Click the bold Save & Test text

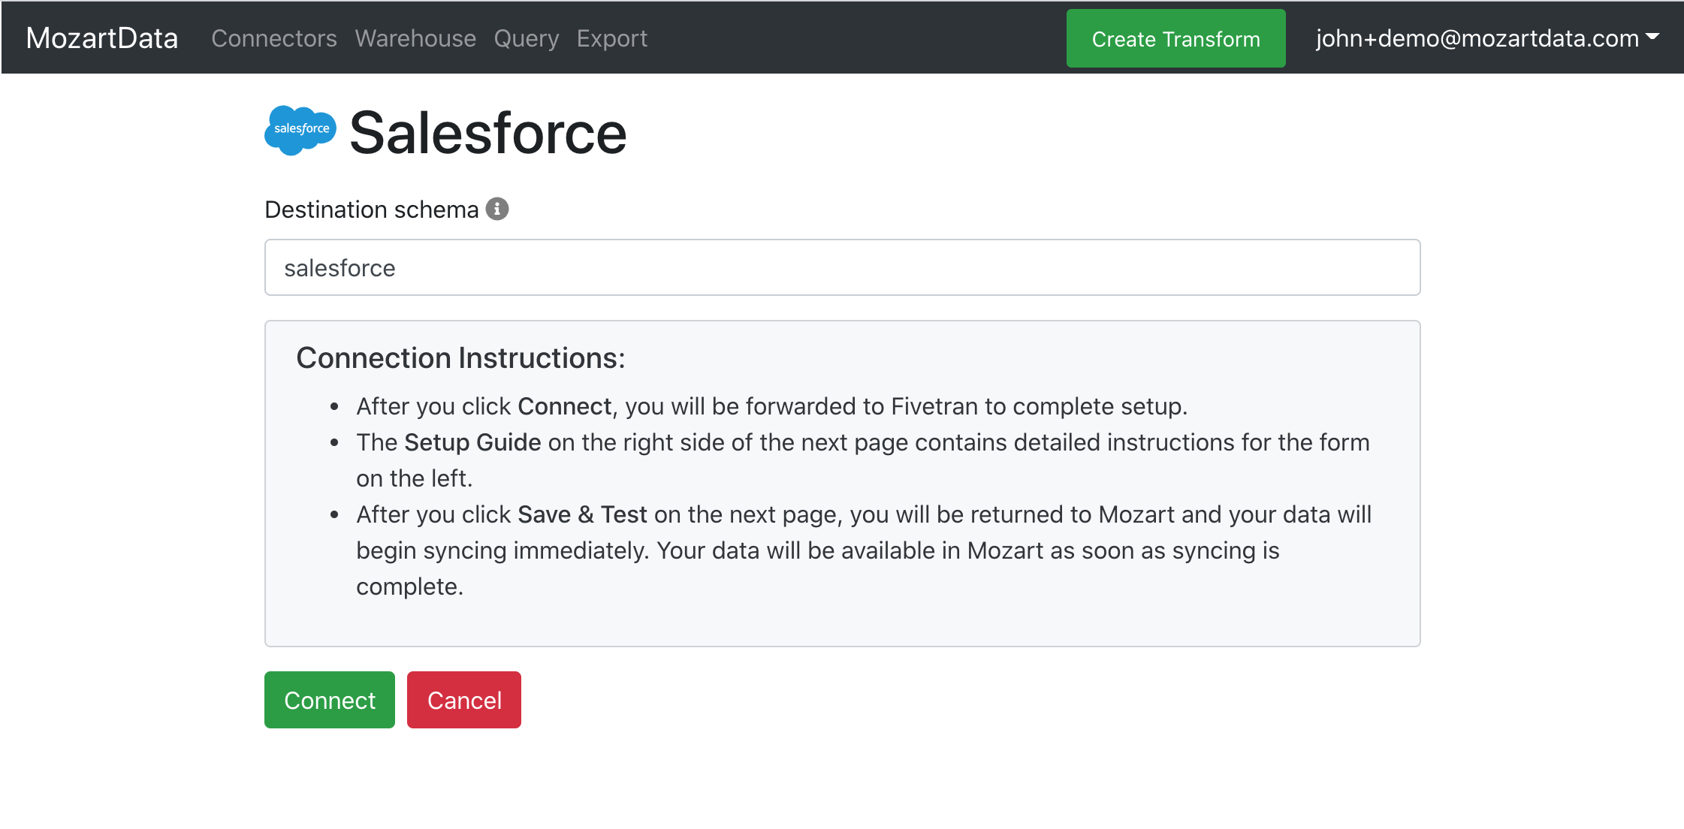point(582,514)
